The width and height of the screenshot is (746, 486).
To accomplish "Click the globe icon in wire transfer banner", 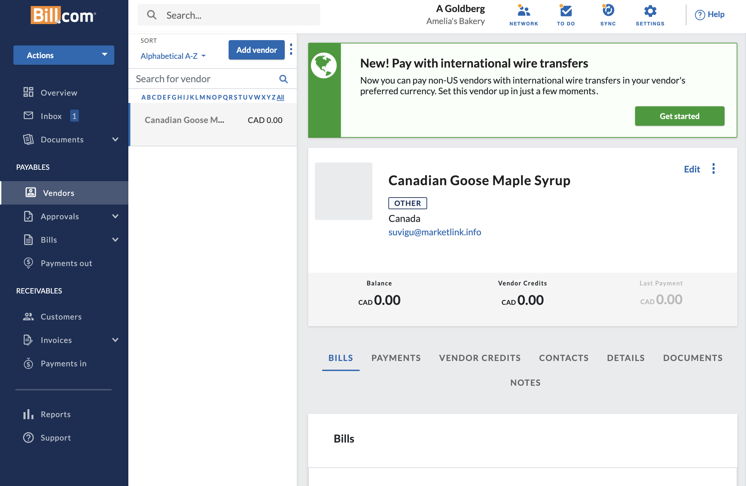I will tap(324, 65).
